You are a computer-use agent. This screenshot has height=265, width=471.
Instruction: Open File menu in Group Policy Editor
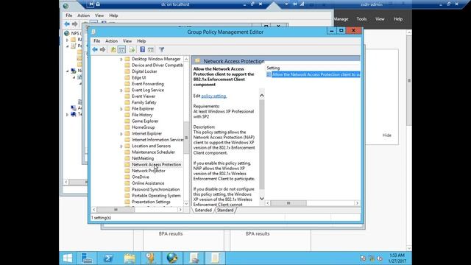click(96, 41)
